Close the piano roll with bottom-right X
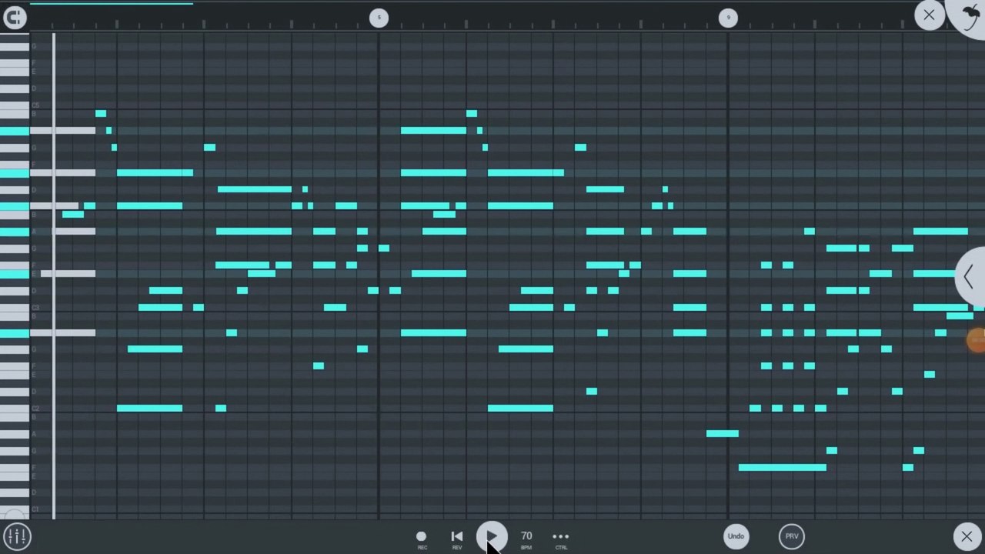 [x=967, y=536]
